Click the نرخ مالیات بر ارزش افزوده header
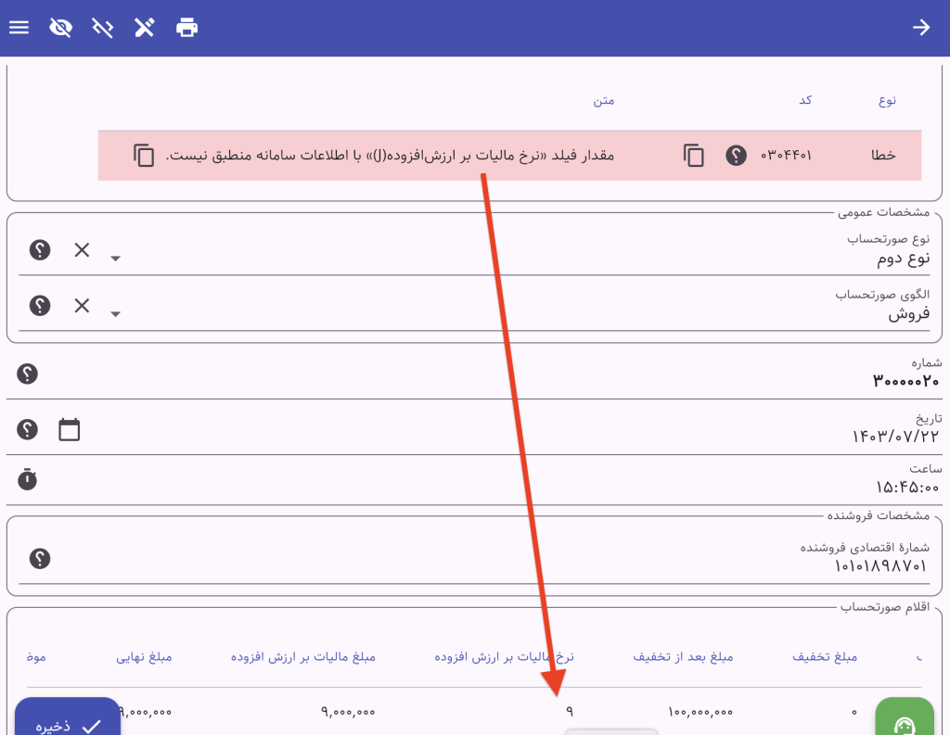Viewport: 950px width, 735px height. point(504,657)
